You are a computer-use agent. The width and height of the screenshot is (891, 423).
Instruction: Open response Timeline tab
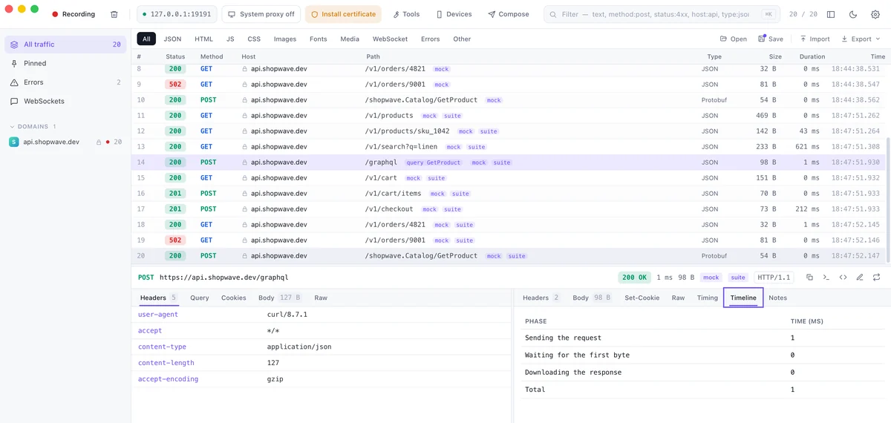[743, 298]
